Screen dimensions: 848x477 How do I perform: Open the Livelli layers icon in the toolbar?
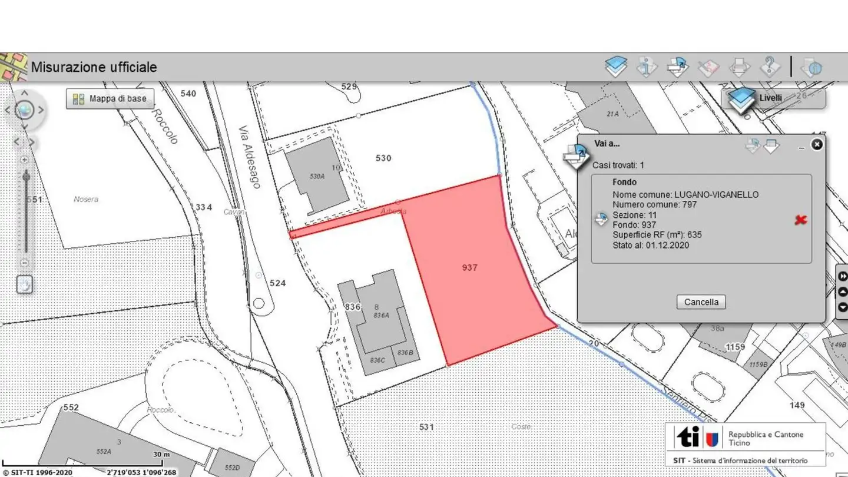616,66
